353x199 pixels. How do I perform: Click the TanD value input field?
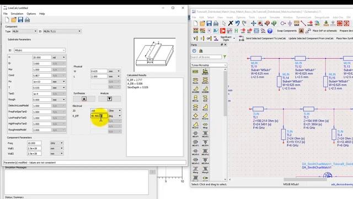pyautogui.click(x=42, y=93)
